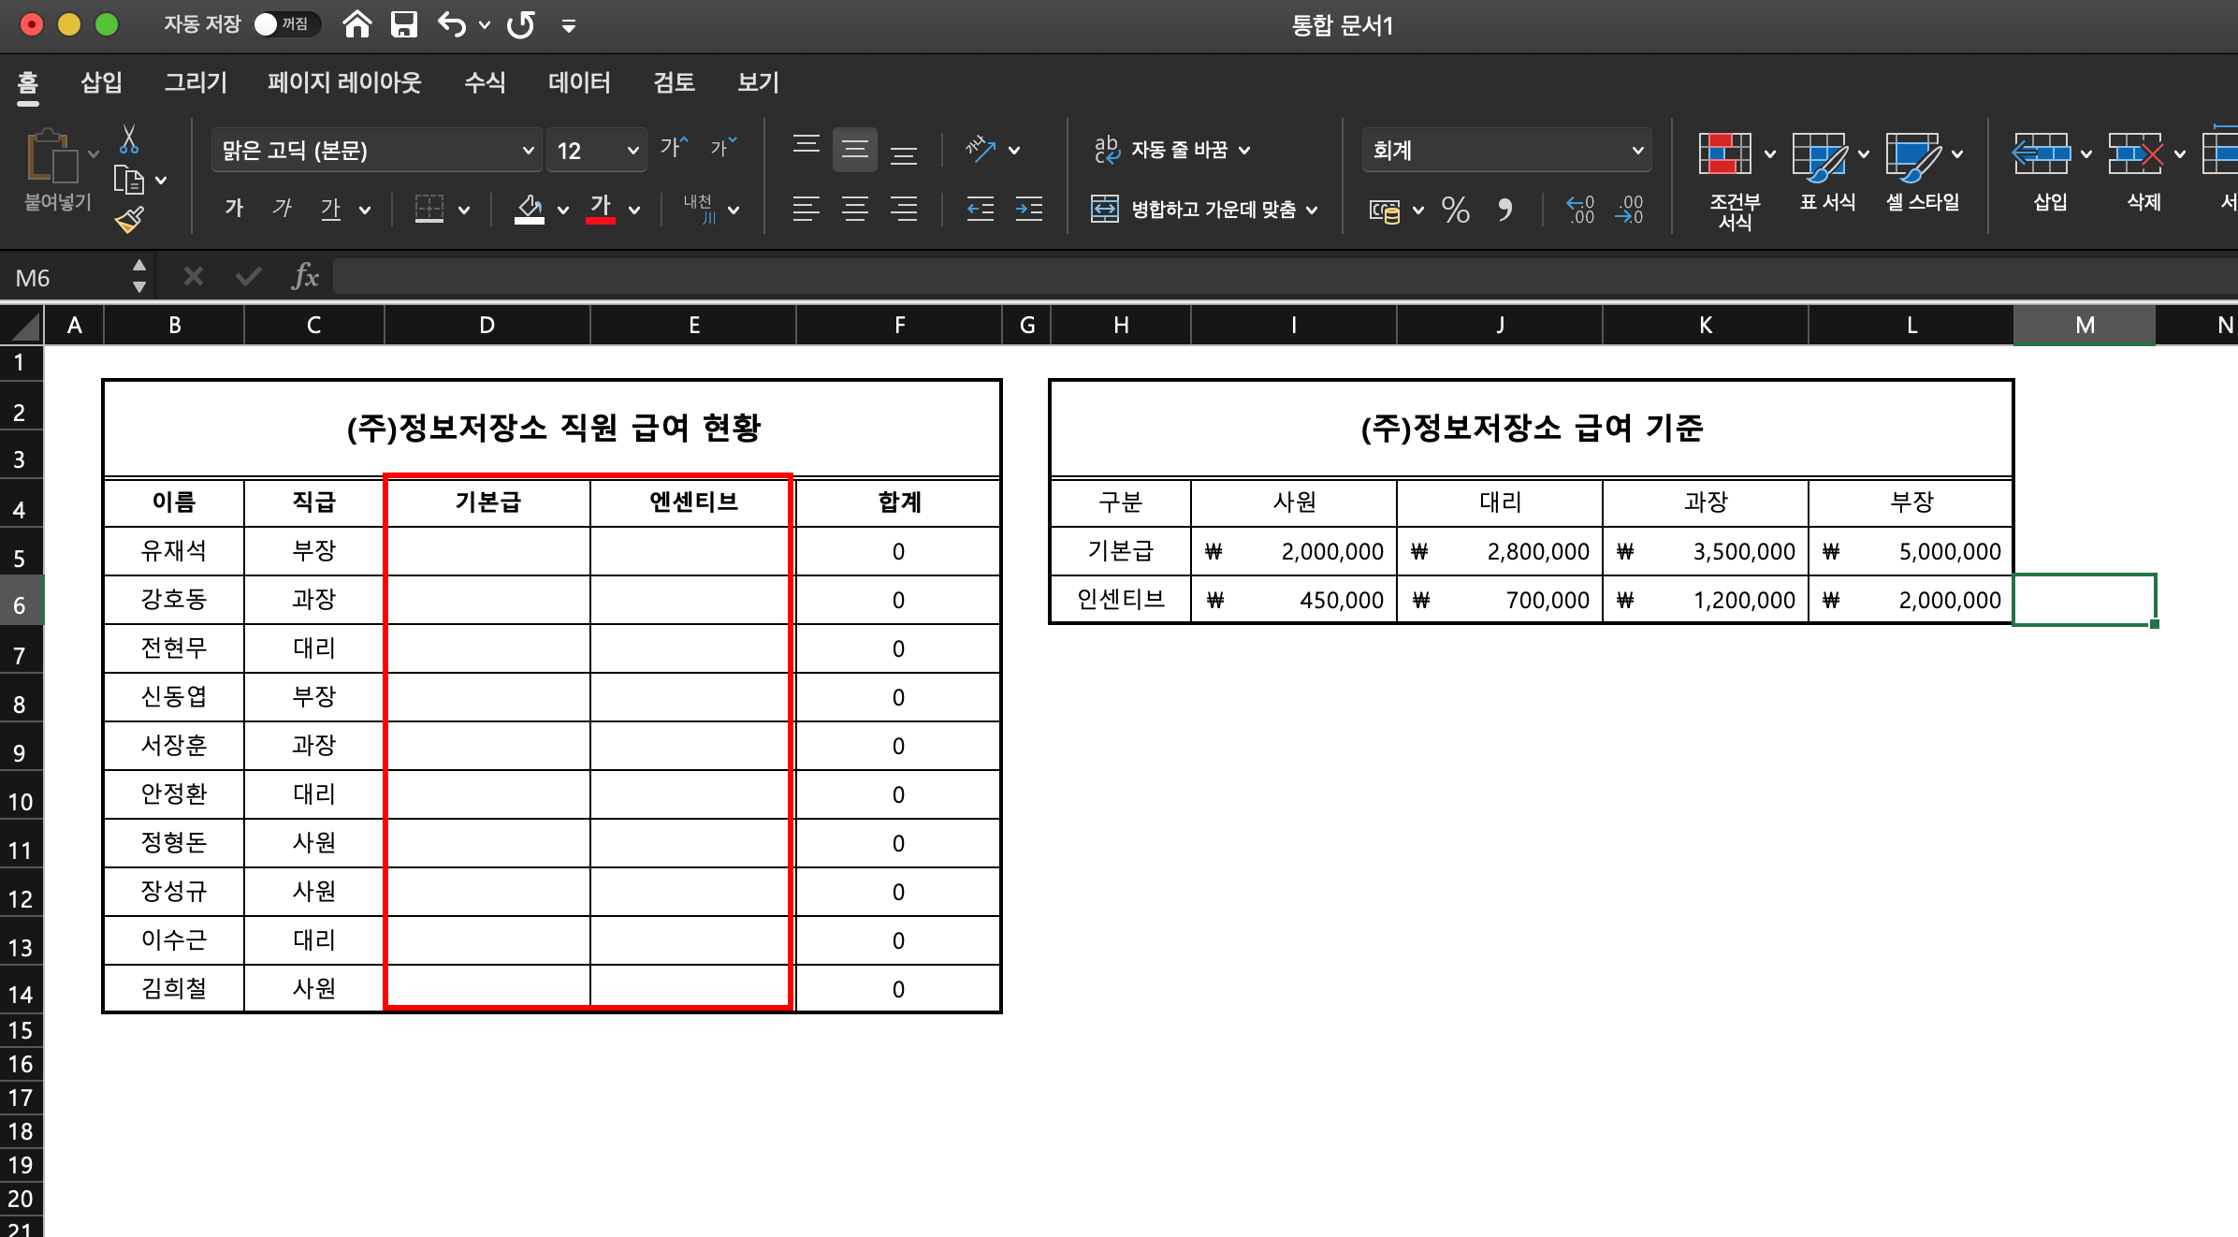The image size is (2238, 1237).
Task: Click the insert function fx icon
Action: tap(305, 277)
